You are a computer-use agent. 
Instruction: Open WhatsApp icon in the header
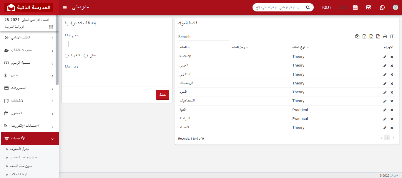[x=382, y=7]
